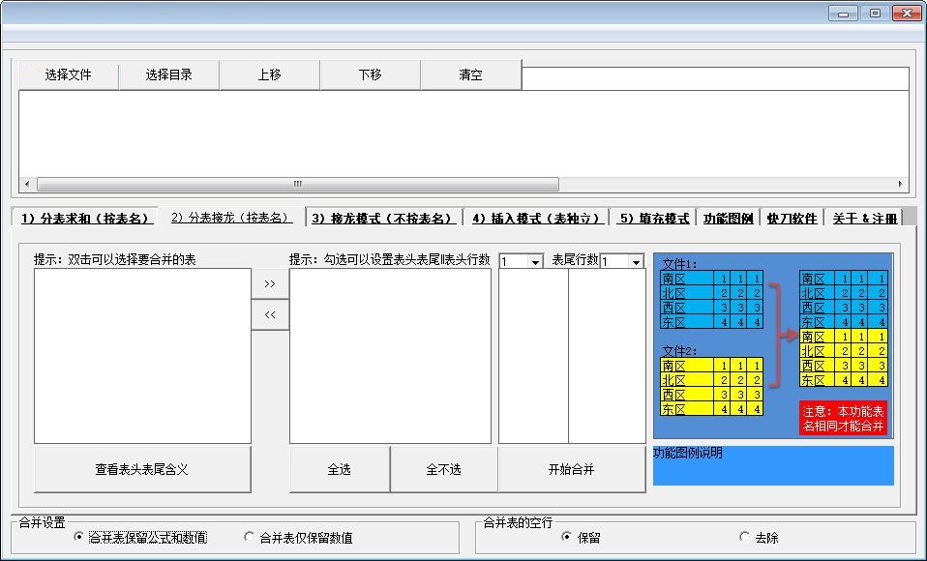Click the 全不选 button
This screenshot has width=927, height=561.
pos(443,469)
